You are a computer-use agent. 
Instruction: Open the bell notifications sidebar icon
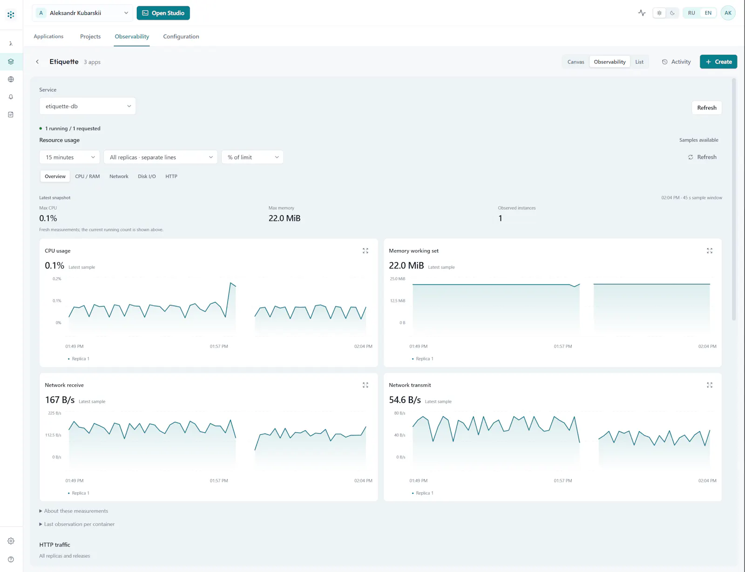tap(11, 97)
